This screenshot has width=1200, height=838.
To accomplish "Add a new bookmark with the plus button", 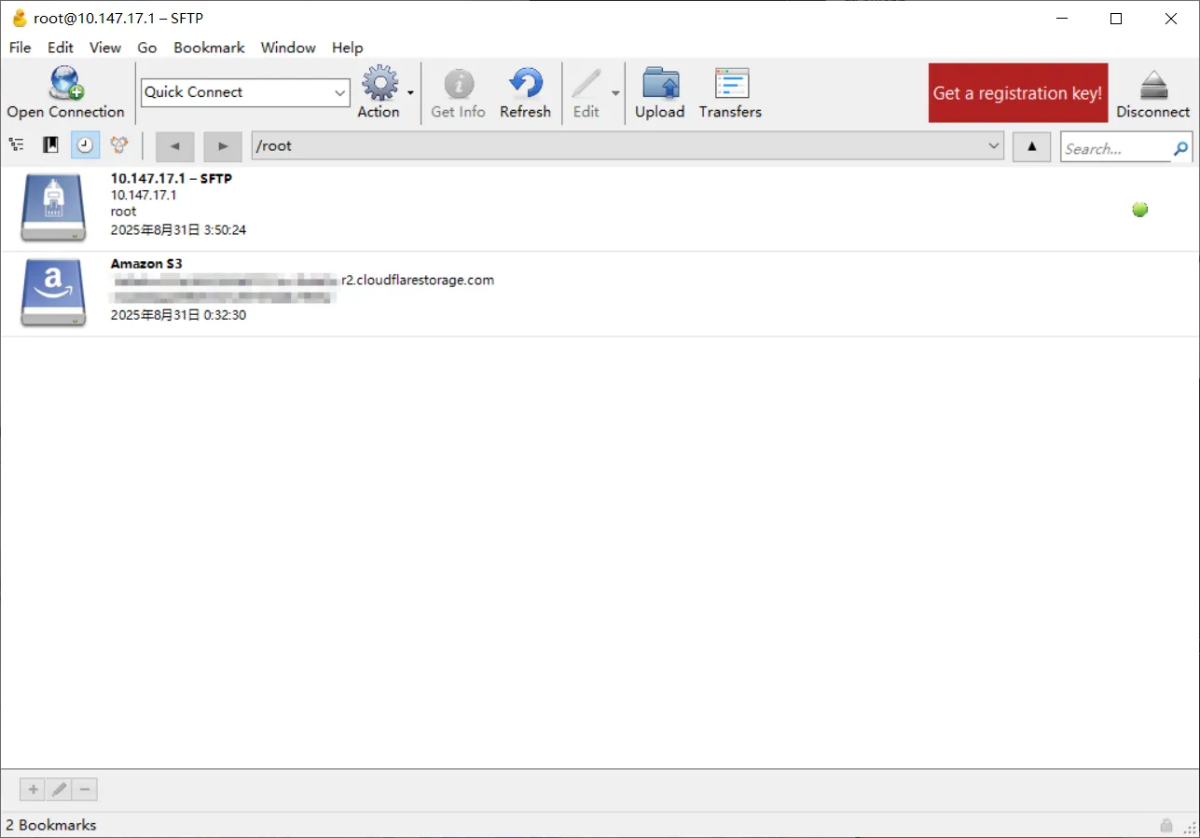I will click(33, 790).
